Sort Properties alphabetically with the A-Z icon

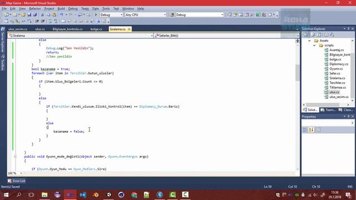pos(311,129)
